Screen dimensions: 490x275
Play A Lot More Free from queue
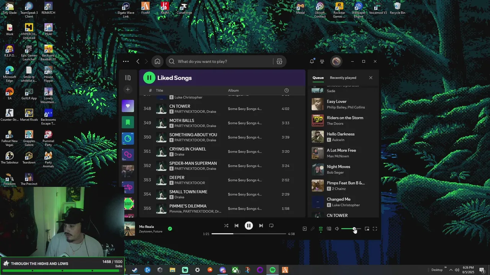[344, 153]
